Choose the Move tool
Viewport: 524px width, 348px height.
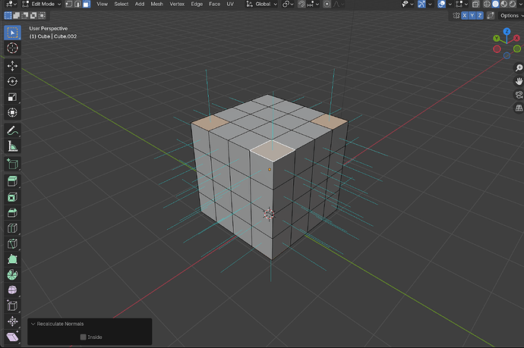pos(12,66)
